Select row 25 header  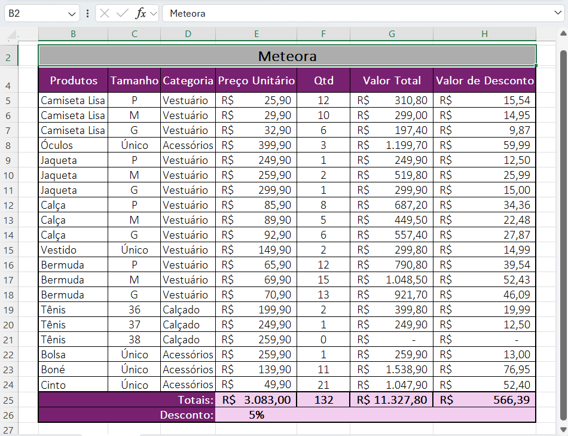point(8,400)
